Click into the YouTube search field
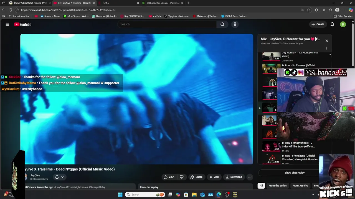This screenshot has width=355, height=199. click(x=167, y=24)
